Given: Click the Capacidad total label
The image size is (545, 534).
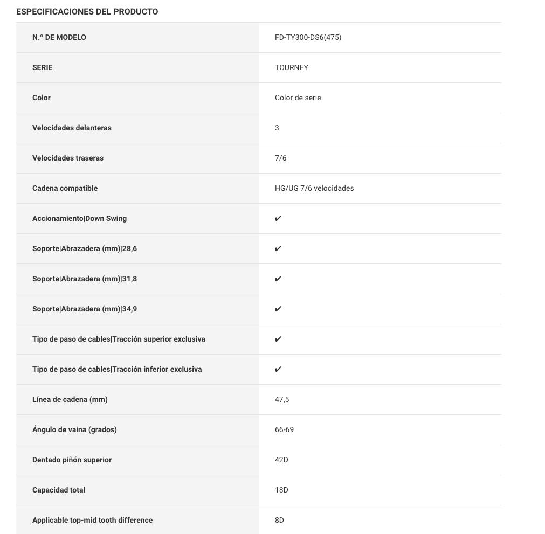Looking at the screenshot, I should tap(59, 490).
